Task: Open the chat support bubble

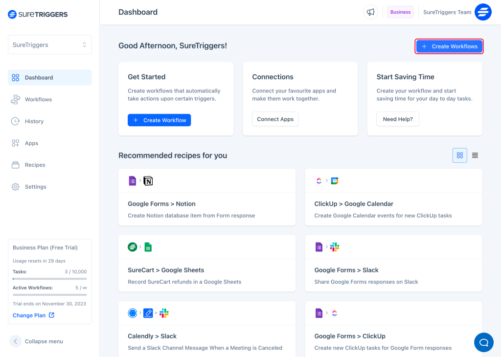Action: pos(483,342)
